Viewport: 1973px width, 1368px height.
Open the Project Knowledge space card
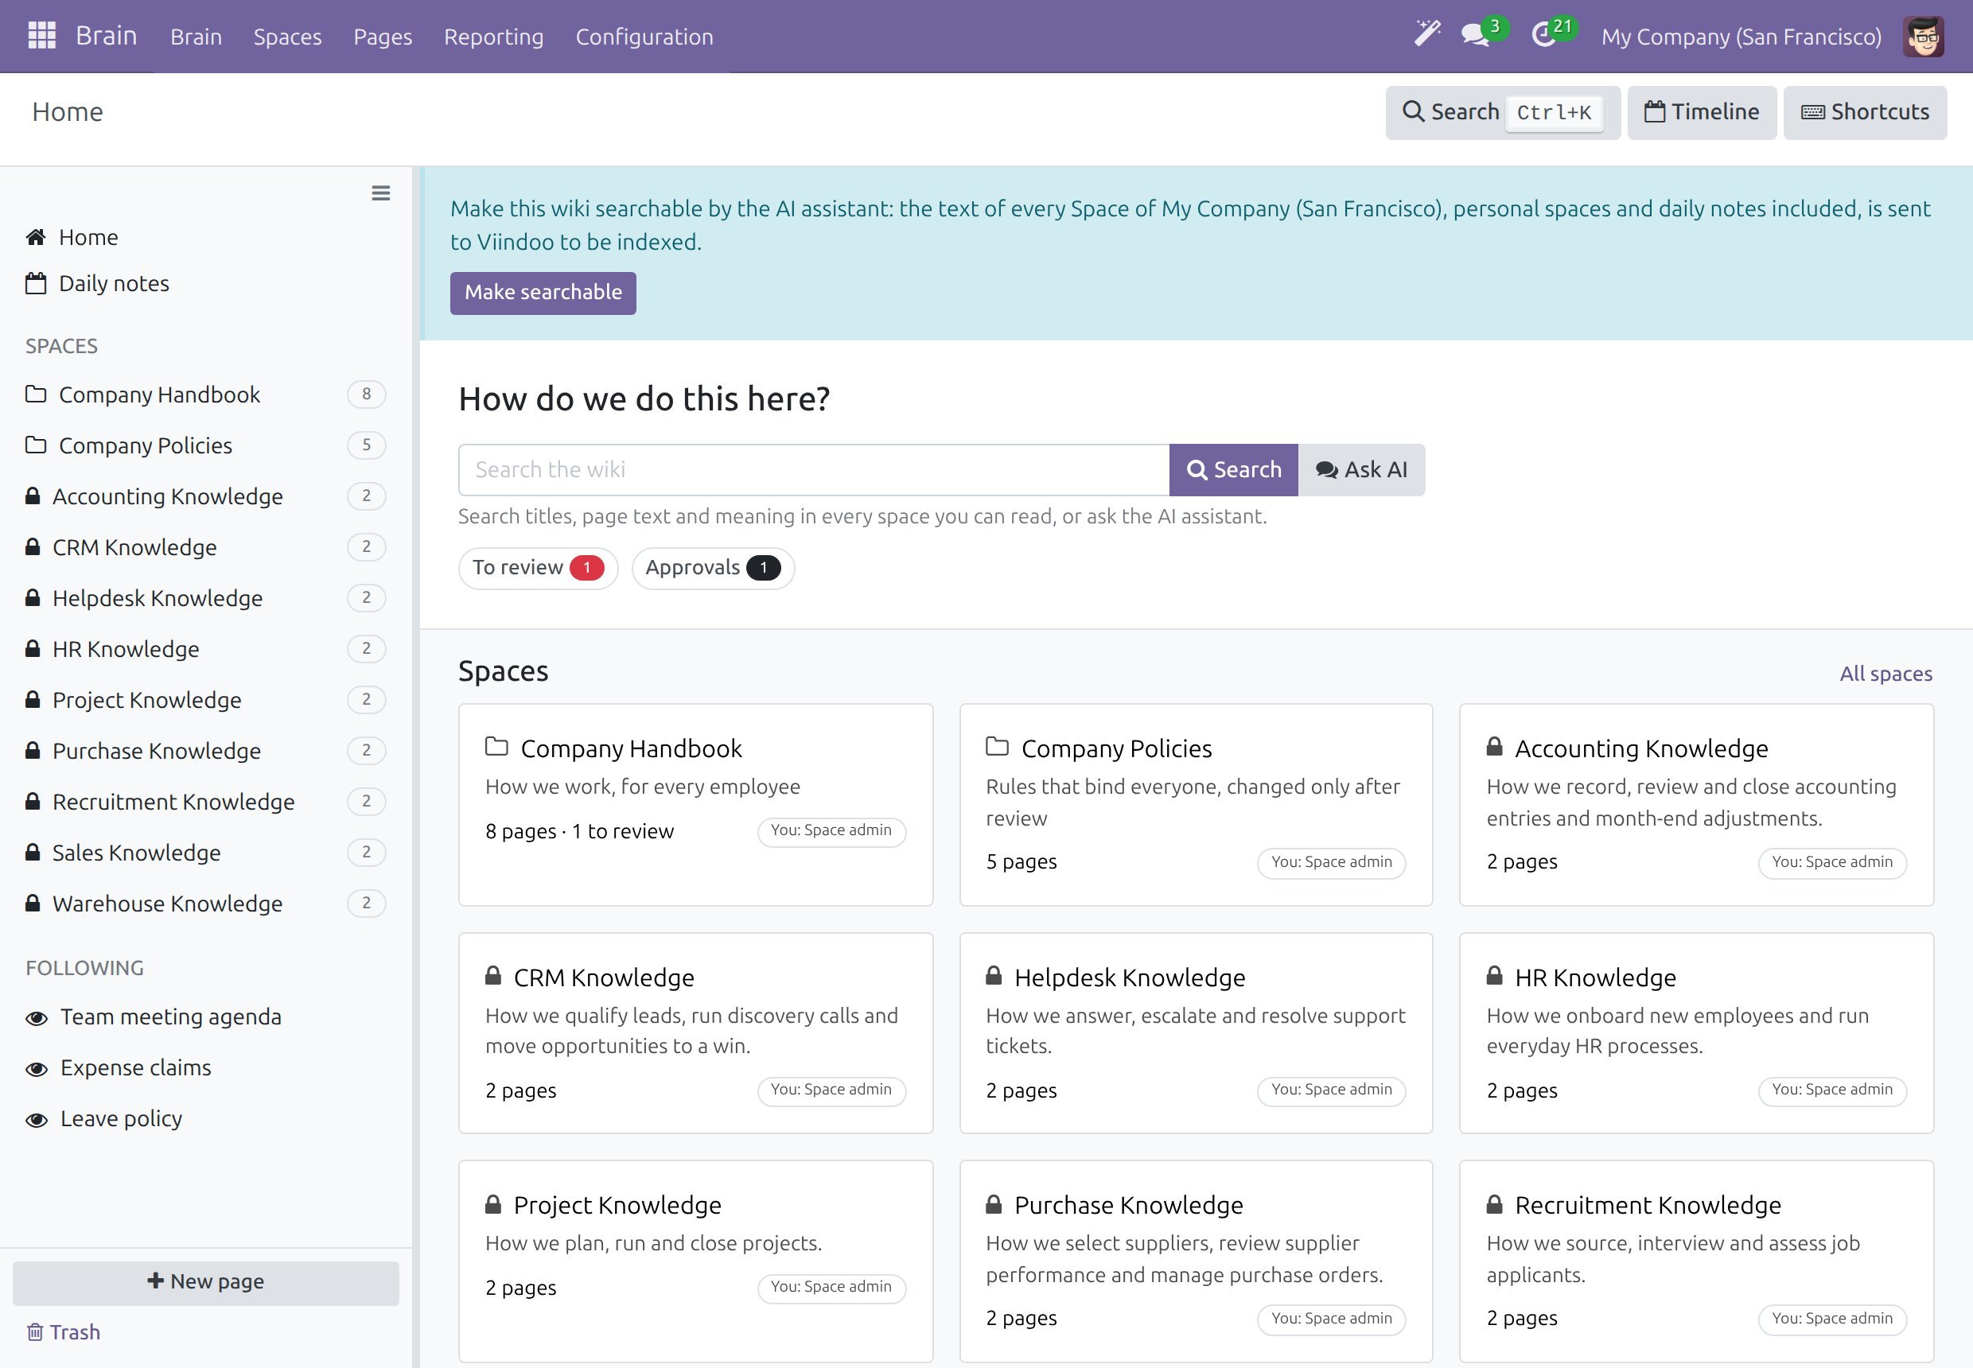tap(695, 1262)
